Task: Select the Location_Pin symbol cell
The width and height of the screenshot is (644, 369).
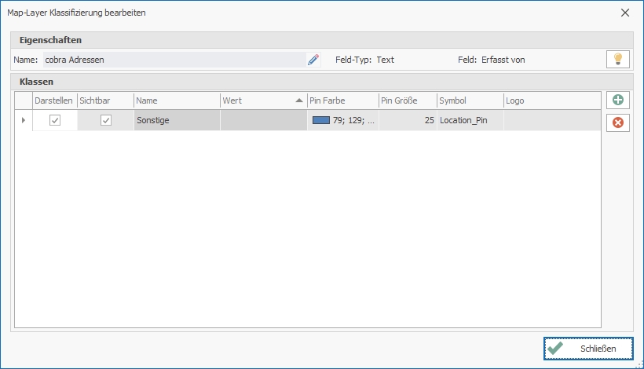Action: click(470, 120)
